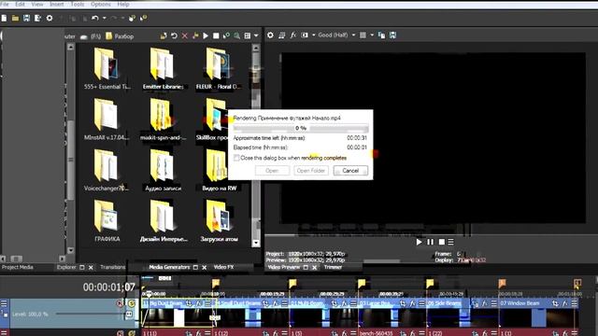
Task: Copy snapshot to clipboard
Action: coord(381,35)
